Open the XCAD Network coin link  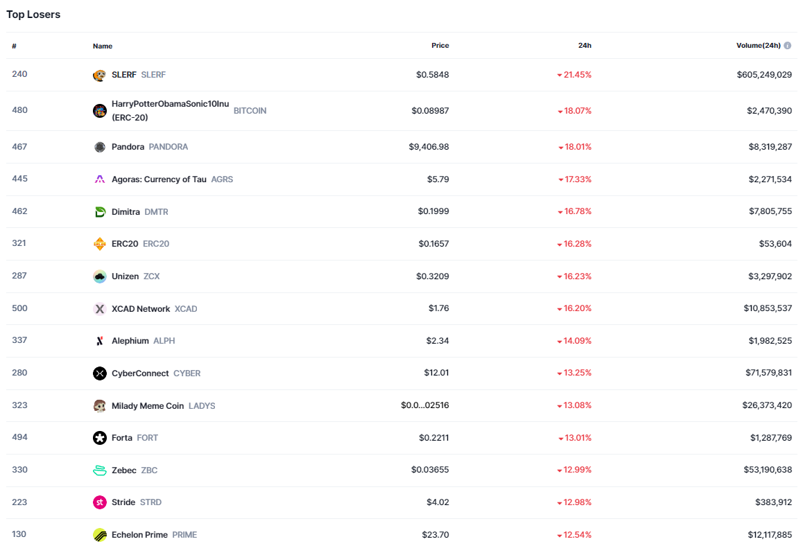tap(141, 309)
